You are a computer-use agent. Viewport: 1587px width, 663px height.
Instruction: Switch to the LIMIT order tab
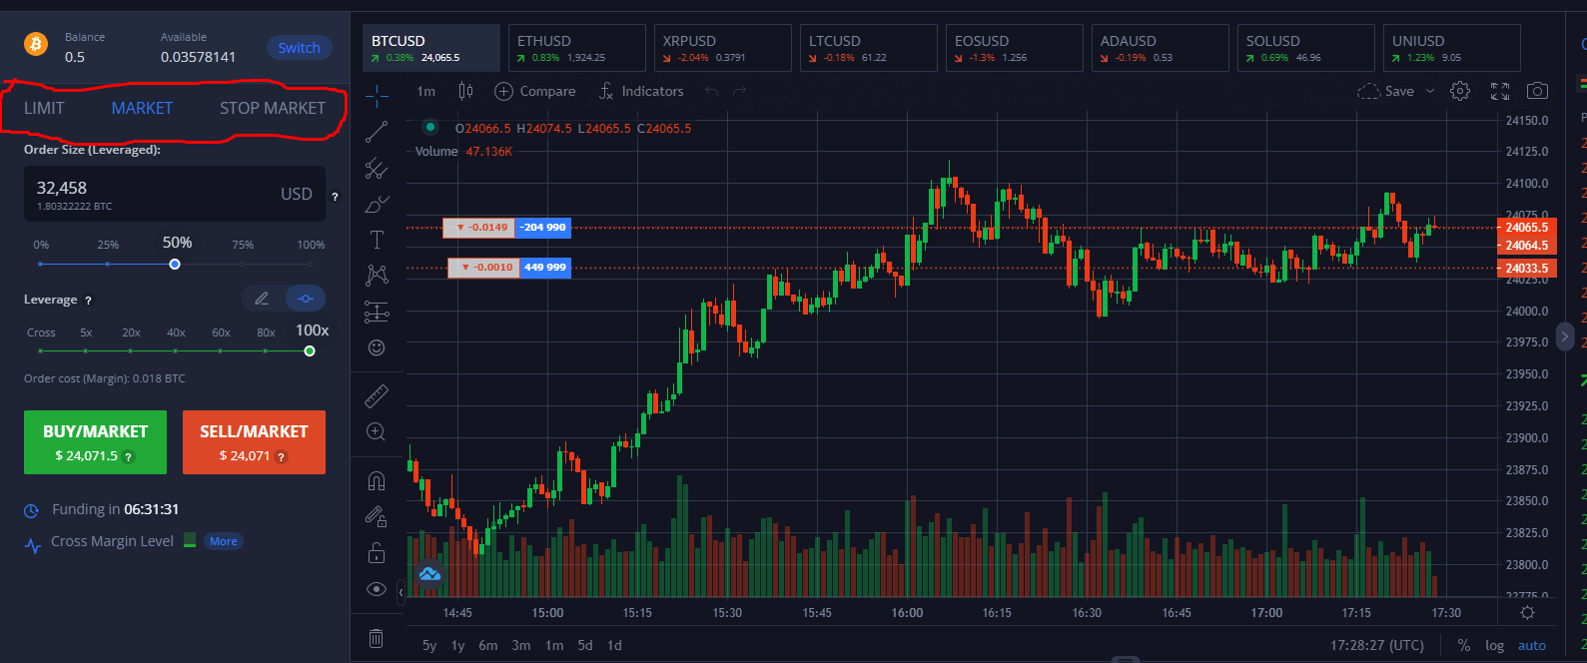tap(44, 108)
